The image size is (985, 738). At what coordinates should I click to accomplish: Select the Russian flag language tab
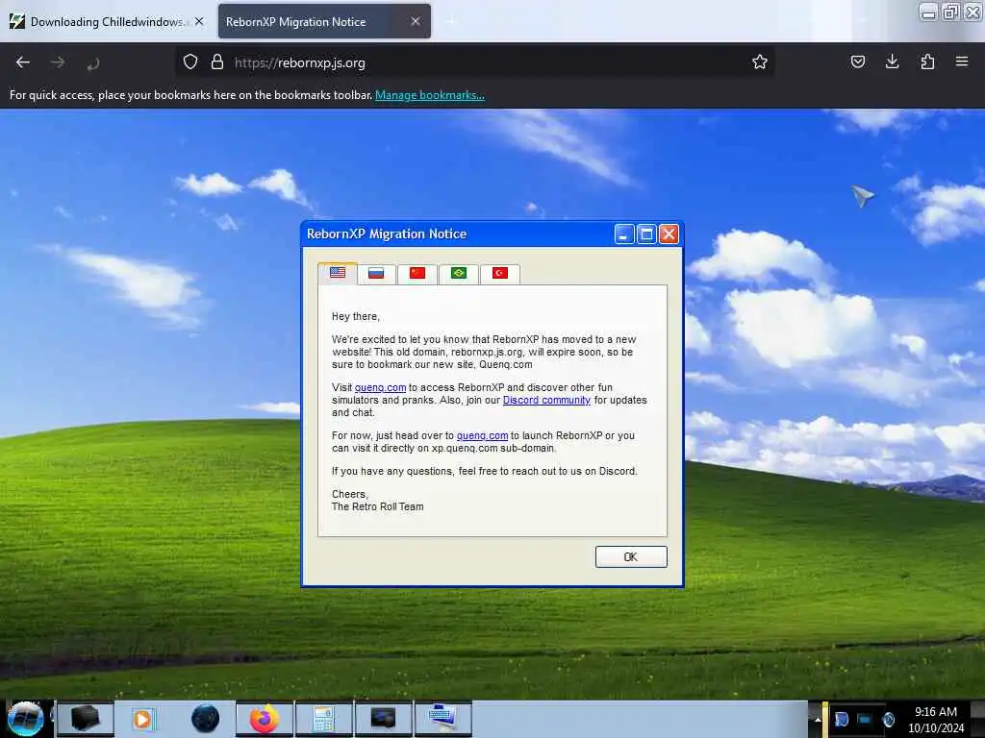coord(376,274)
